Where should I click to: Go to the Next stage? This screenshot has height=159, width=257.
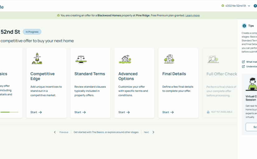[149, 132]
